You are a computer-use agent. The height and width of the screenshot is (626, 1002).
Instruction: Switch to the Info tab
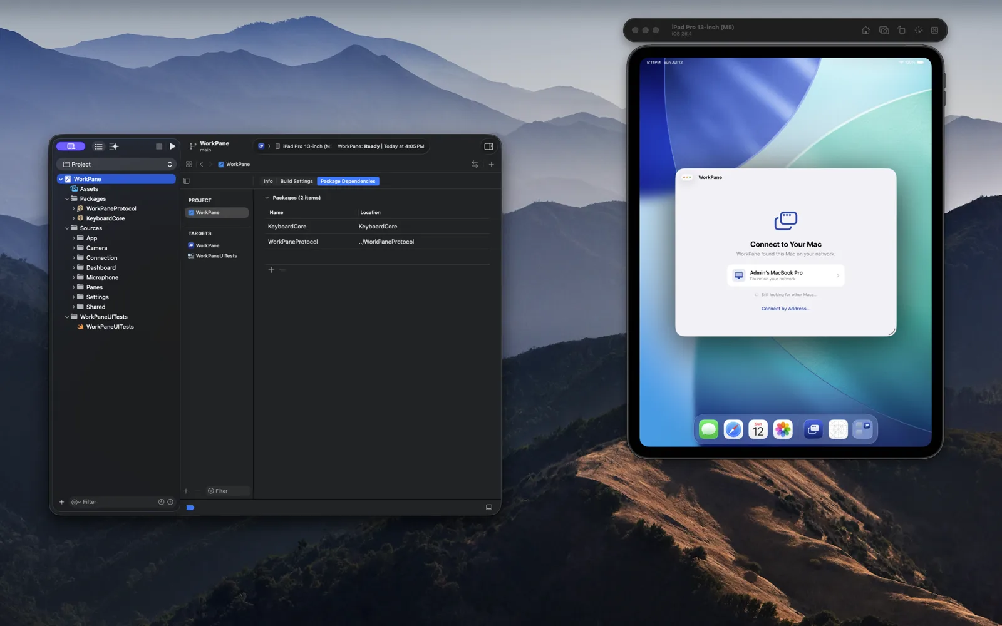tap(268, 181)
